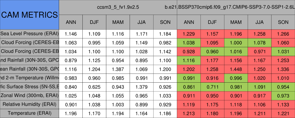
Task: Select the white cell with value 0.625
Action: [x=94, y=87]
